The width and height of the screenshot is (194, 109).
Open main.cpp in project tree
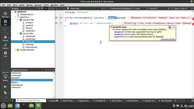pyautogui.click(x=30, y=45)
